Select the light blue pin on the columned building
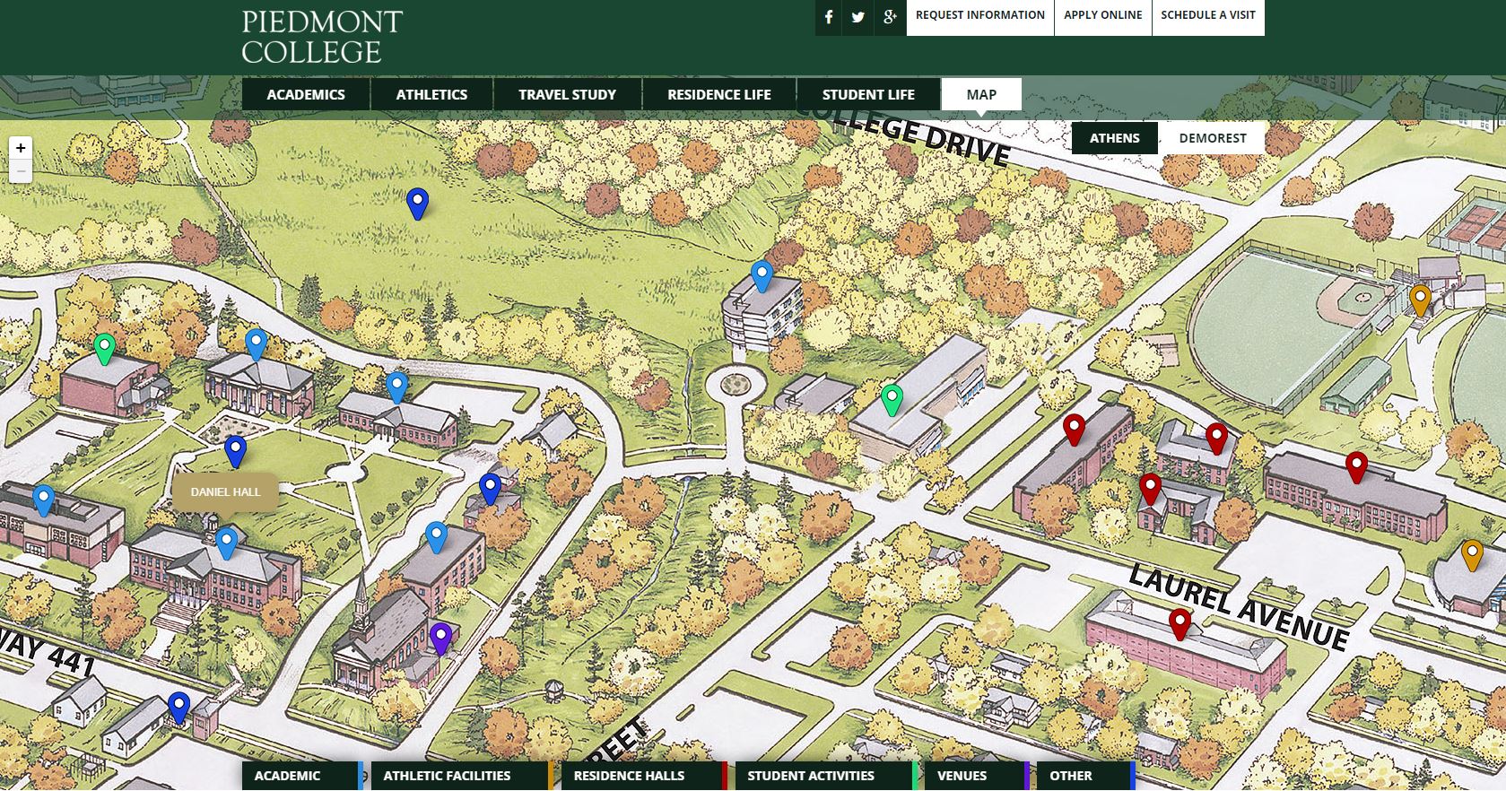Image resolution: width=1506 pixels, height=791 pixels. point(257,344)
